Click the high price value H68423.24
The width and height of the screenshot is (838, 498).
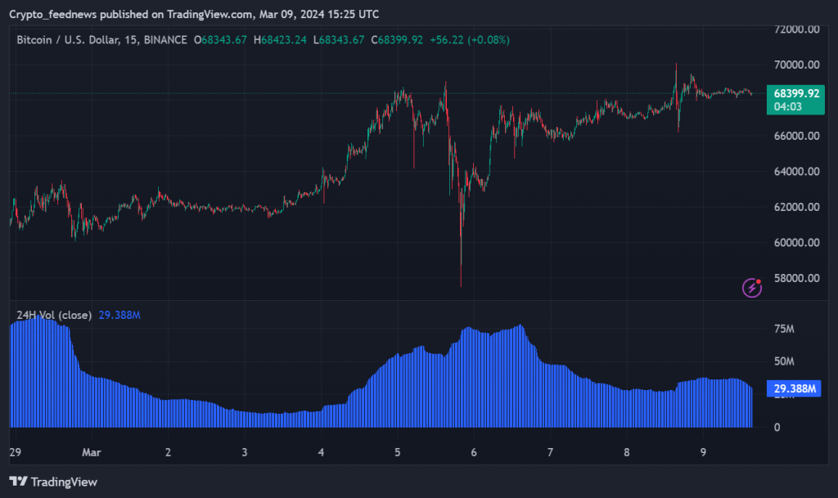[282, 39]
